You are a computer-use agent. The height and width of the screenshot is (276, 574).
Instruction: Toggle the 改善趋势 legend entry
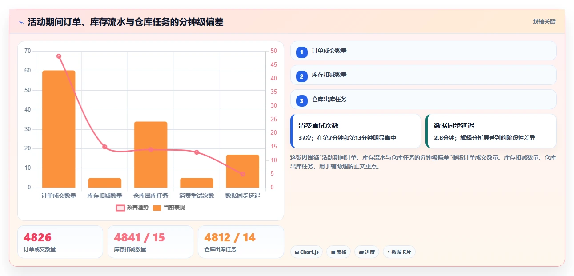coord(132,208)
